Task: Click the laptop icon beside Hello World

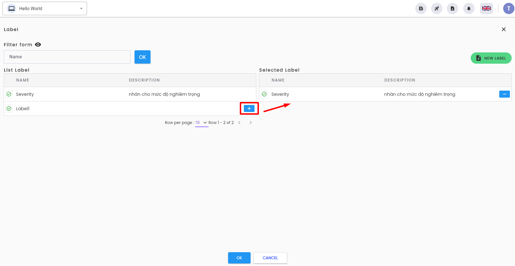Action: (x=12, y=8)
